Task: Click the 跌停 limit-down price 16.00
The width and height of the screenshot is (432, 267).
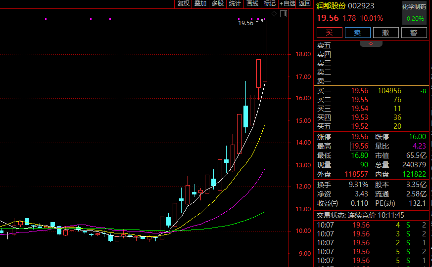Action: coord(417,137)
